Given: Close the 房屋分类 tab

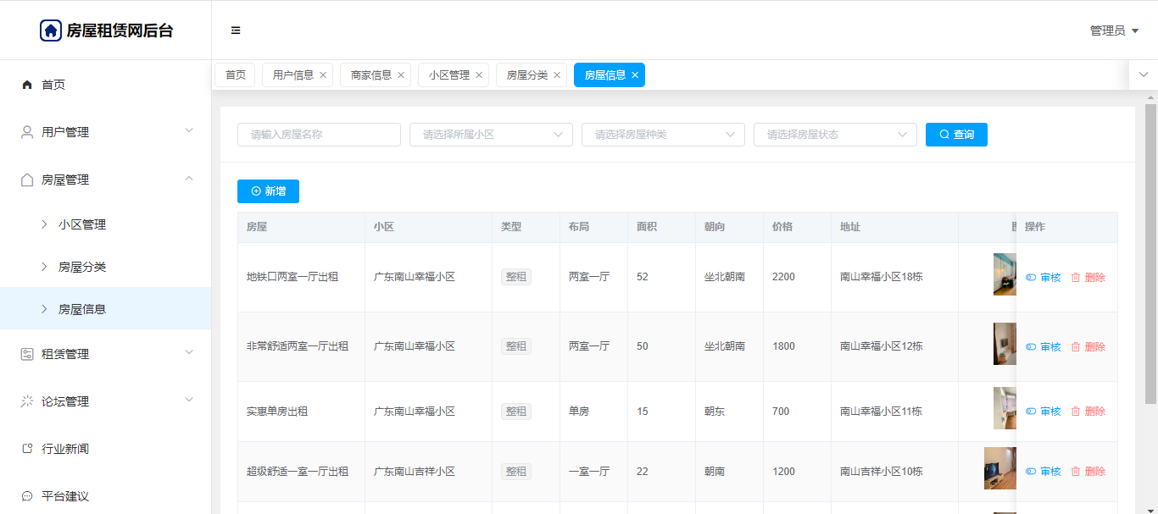Looking at the screenshot, I should tap(557, 75).
